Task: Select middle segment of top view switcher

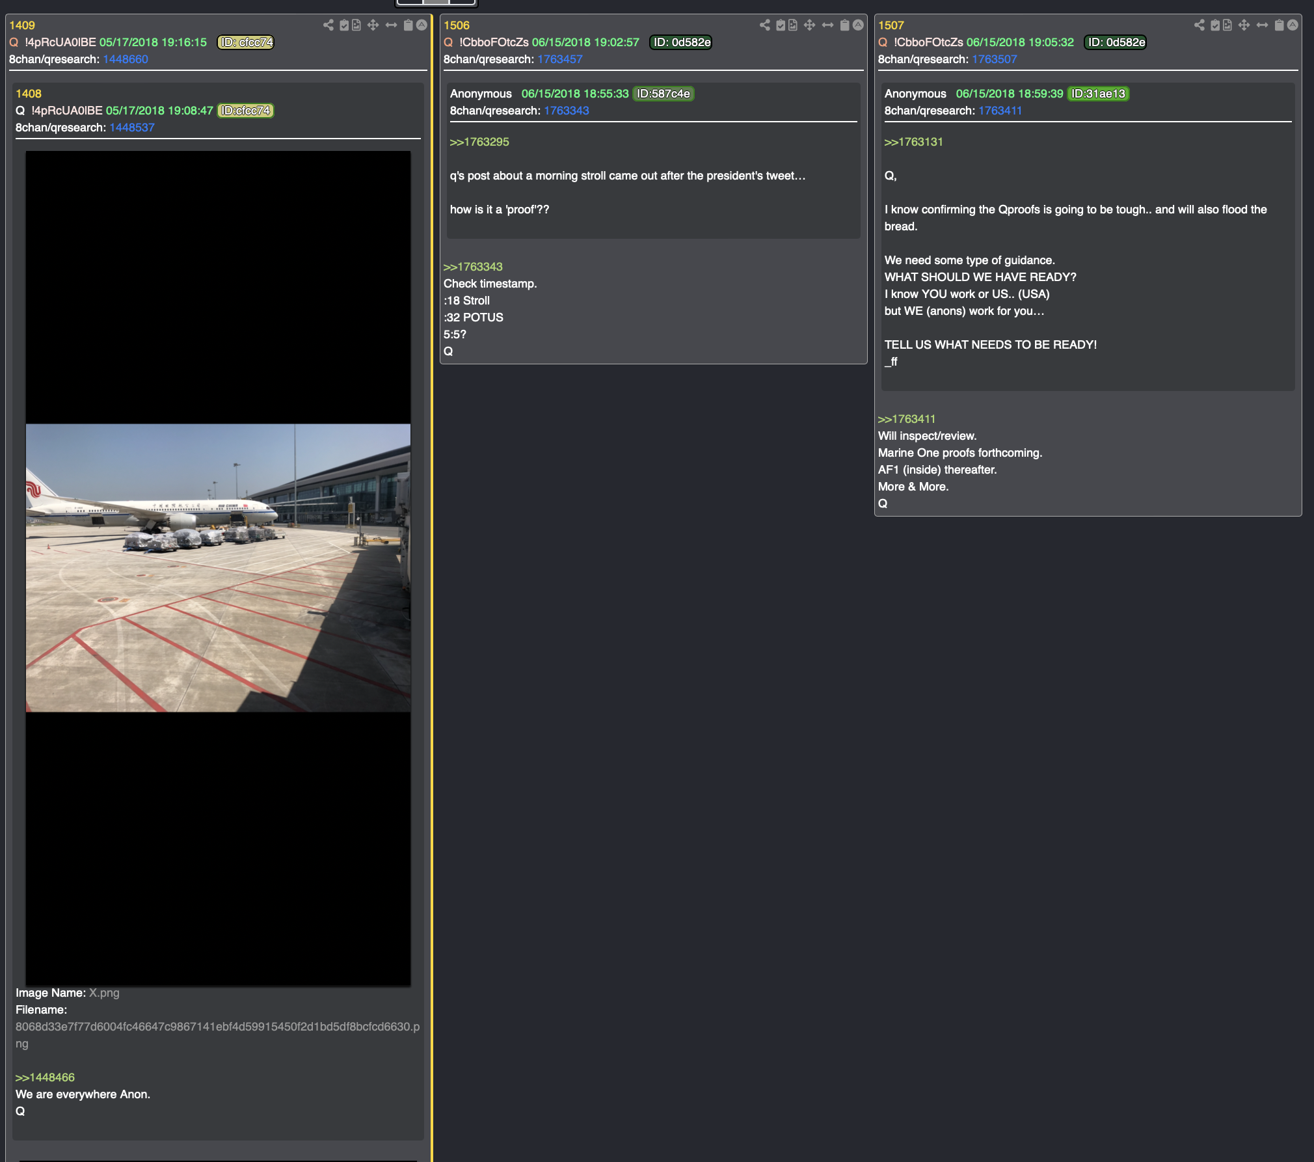Action: [436, 2]
